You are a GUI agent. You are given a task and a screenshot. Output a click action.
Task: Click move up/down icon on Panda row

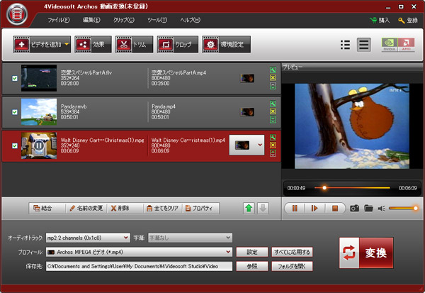click(x=273, y=120)
